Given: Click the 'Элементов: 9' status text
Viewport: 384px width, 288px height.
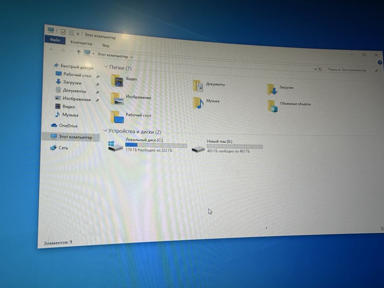Looking at the screenshot, I should 58,242.
